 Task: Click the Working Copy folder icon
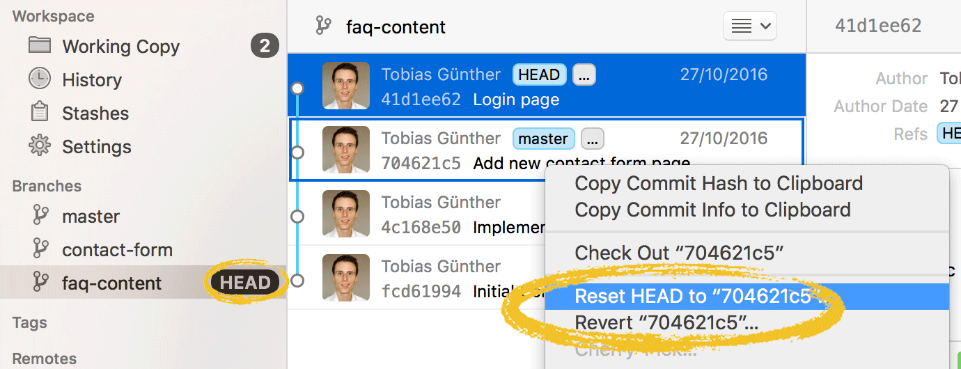[40, 46]
